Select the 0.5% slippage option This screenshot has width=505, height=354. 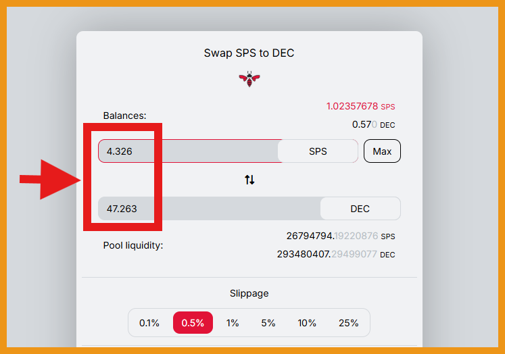[x=193, y=323]
